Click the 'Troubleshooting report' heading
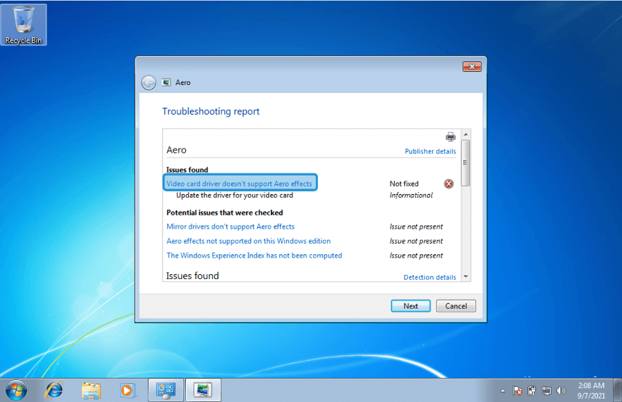 [211, 111]
